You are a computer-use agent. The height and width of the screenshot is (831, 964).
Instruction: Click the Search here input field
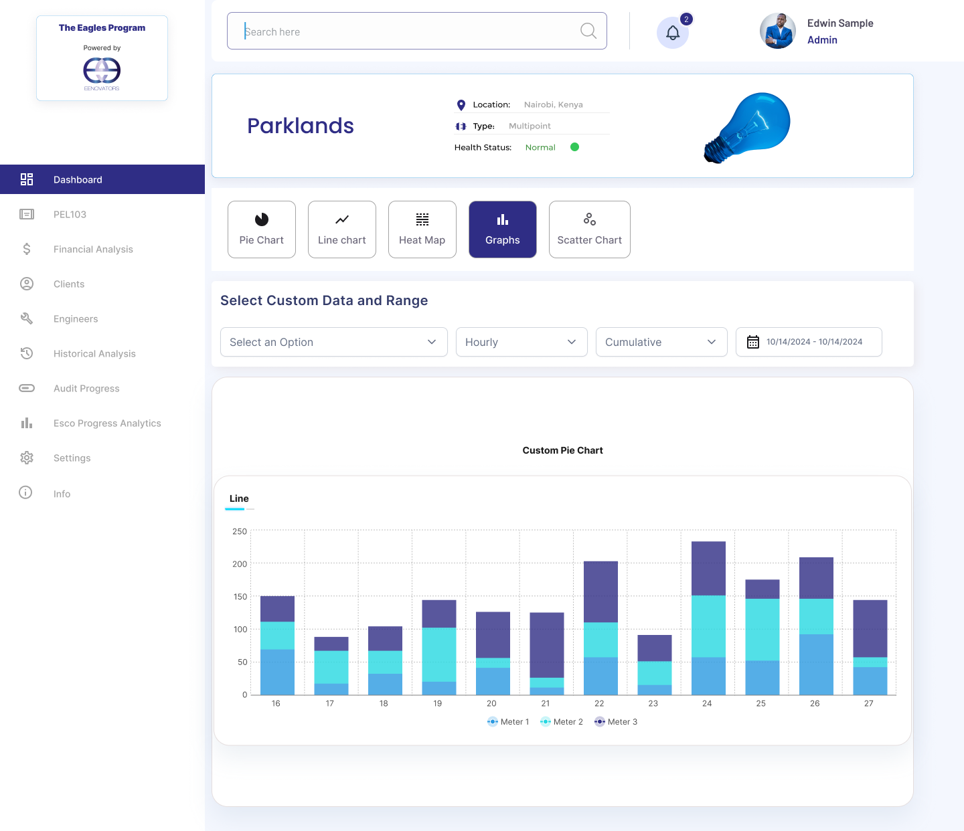click(417, 31)
